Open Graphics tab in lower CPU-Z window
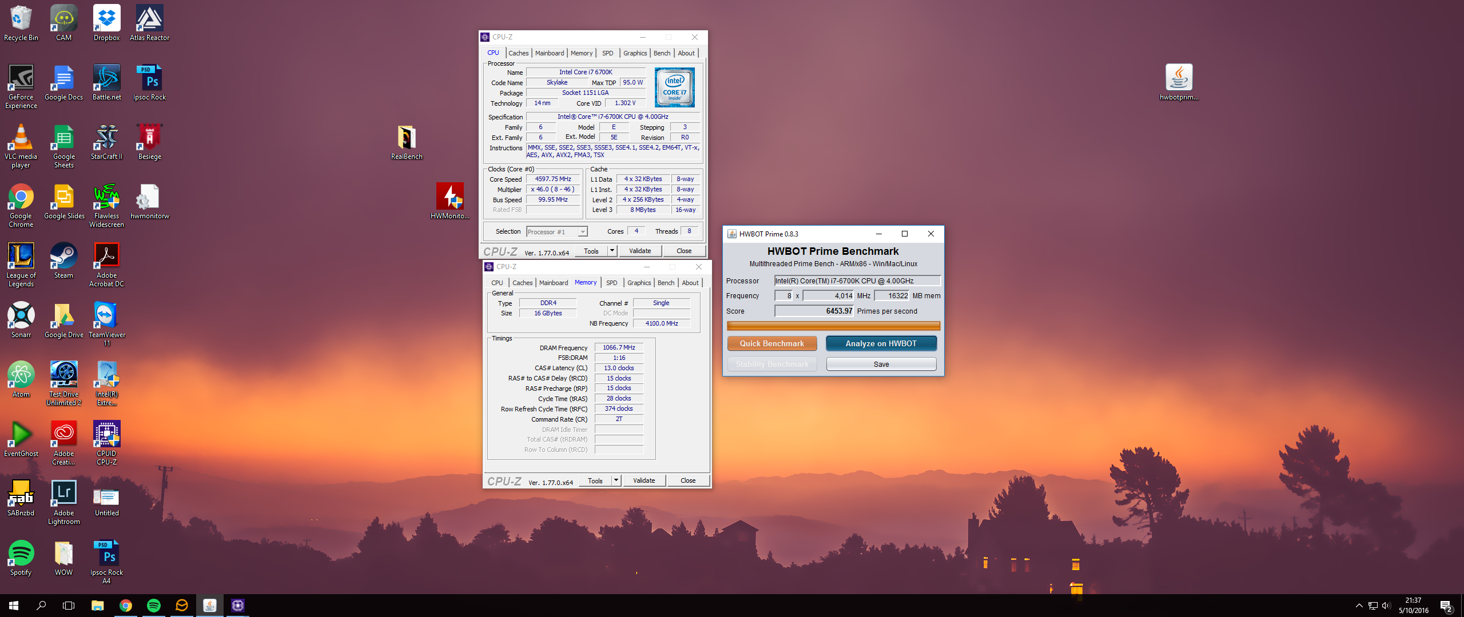Viewport: 1464px width, 617px height. (639, 283)
